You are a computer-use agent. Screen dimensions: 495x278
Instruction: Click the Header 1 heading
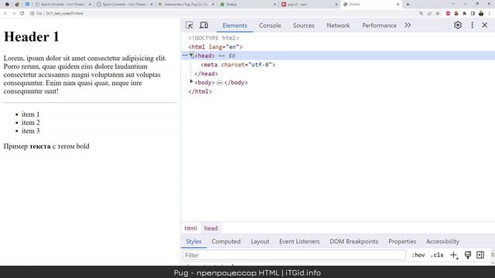31,36
